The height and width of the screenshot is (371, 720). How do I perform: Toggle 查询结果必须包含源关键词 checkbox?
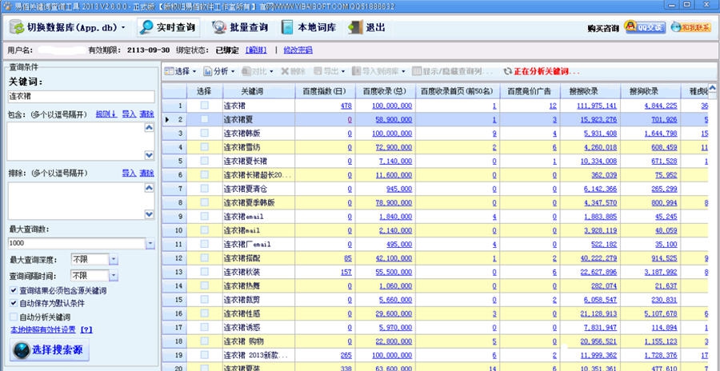click(14, 291)
